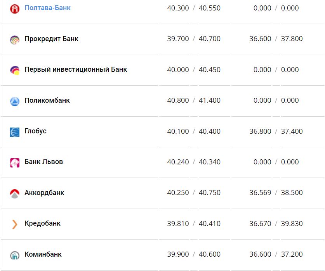
Task: Click the Глобус bank logo icon
Action: tap(14, 132)
